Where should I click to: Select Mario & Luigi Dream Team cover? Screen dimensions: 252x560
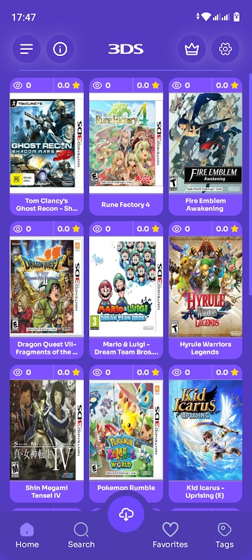pyautogui.click(x=126, y=286)
